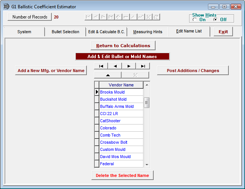Image resolution: width=245 pixels, height=189 pixels.
Task: Select Buckshot Mold in vendor list
Action: (121, 99)
